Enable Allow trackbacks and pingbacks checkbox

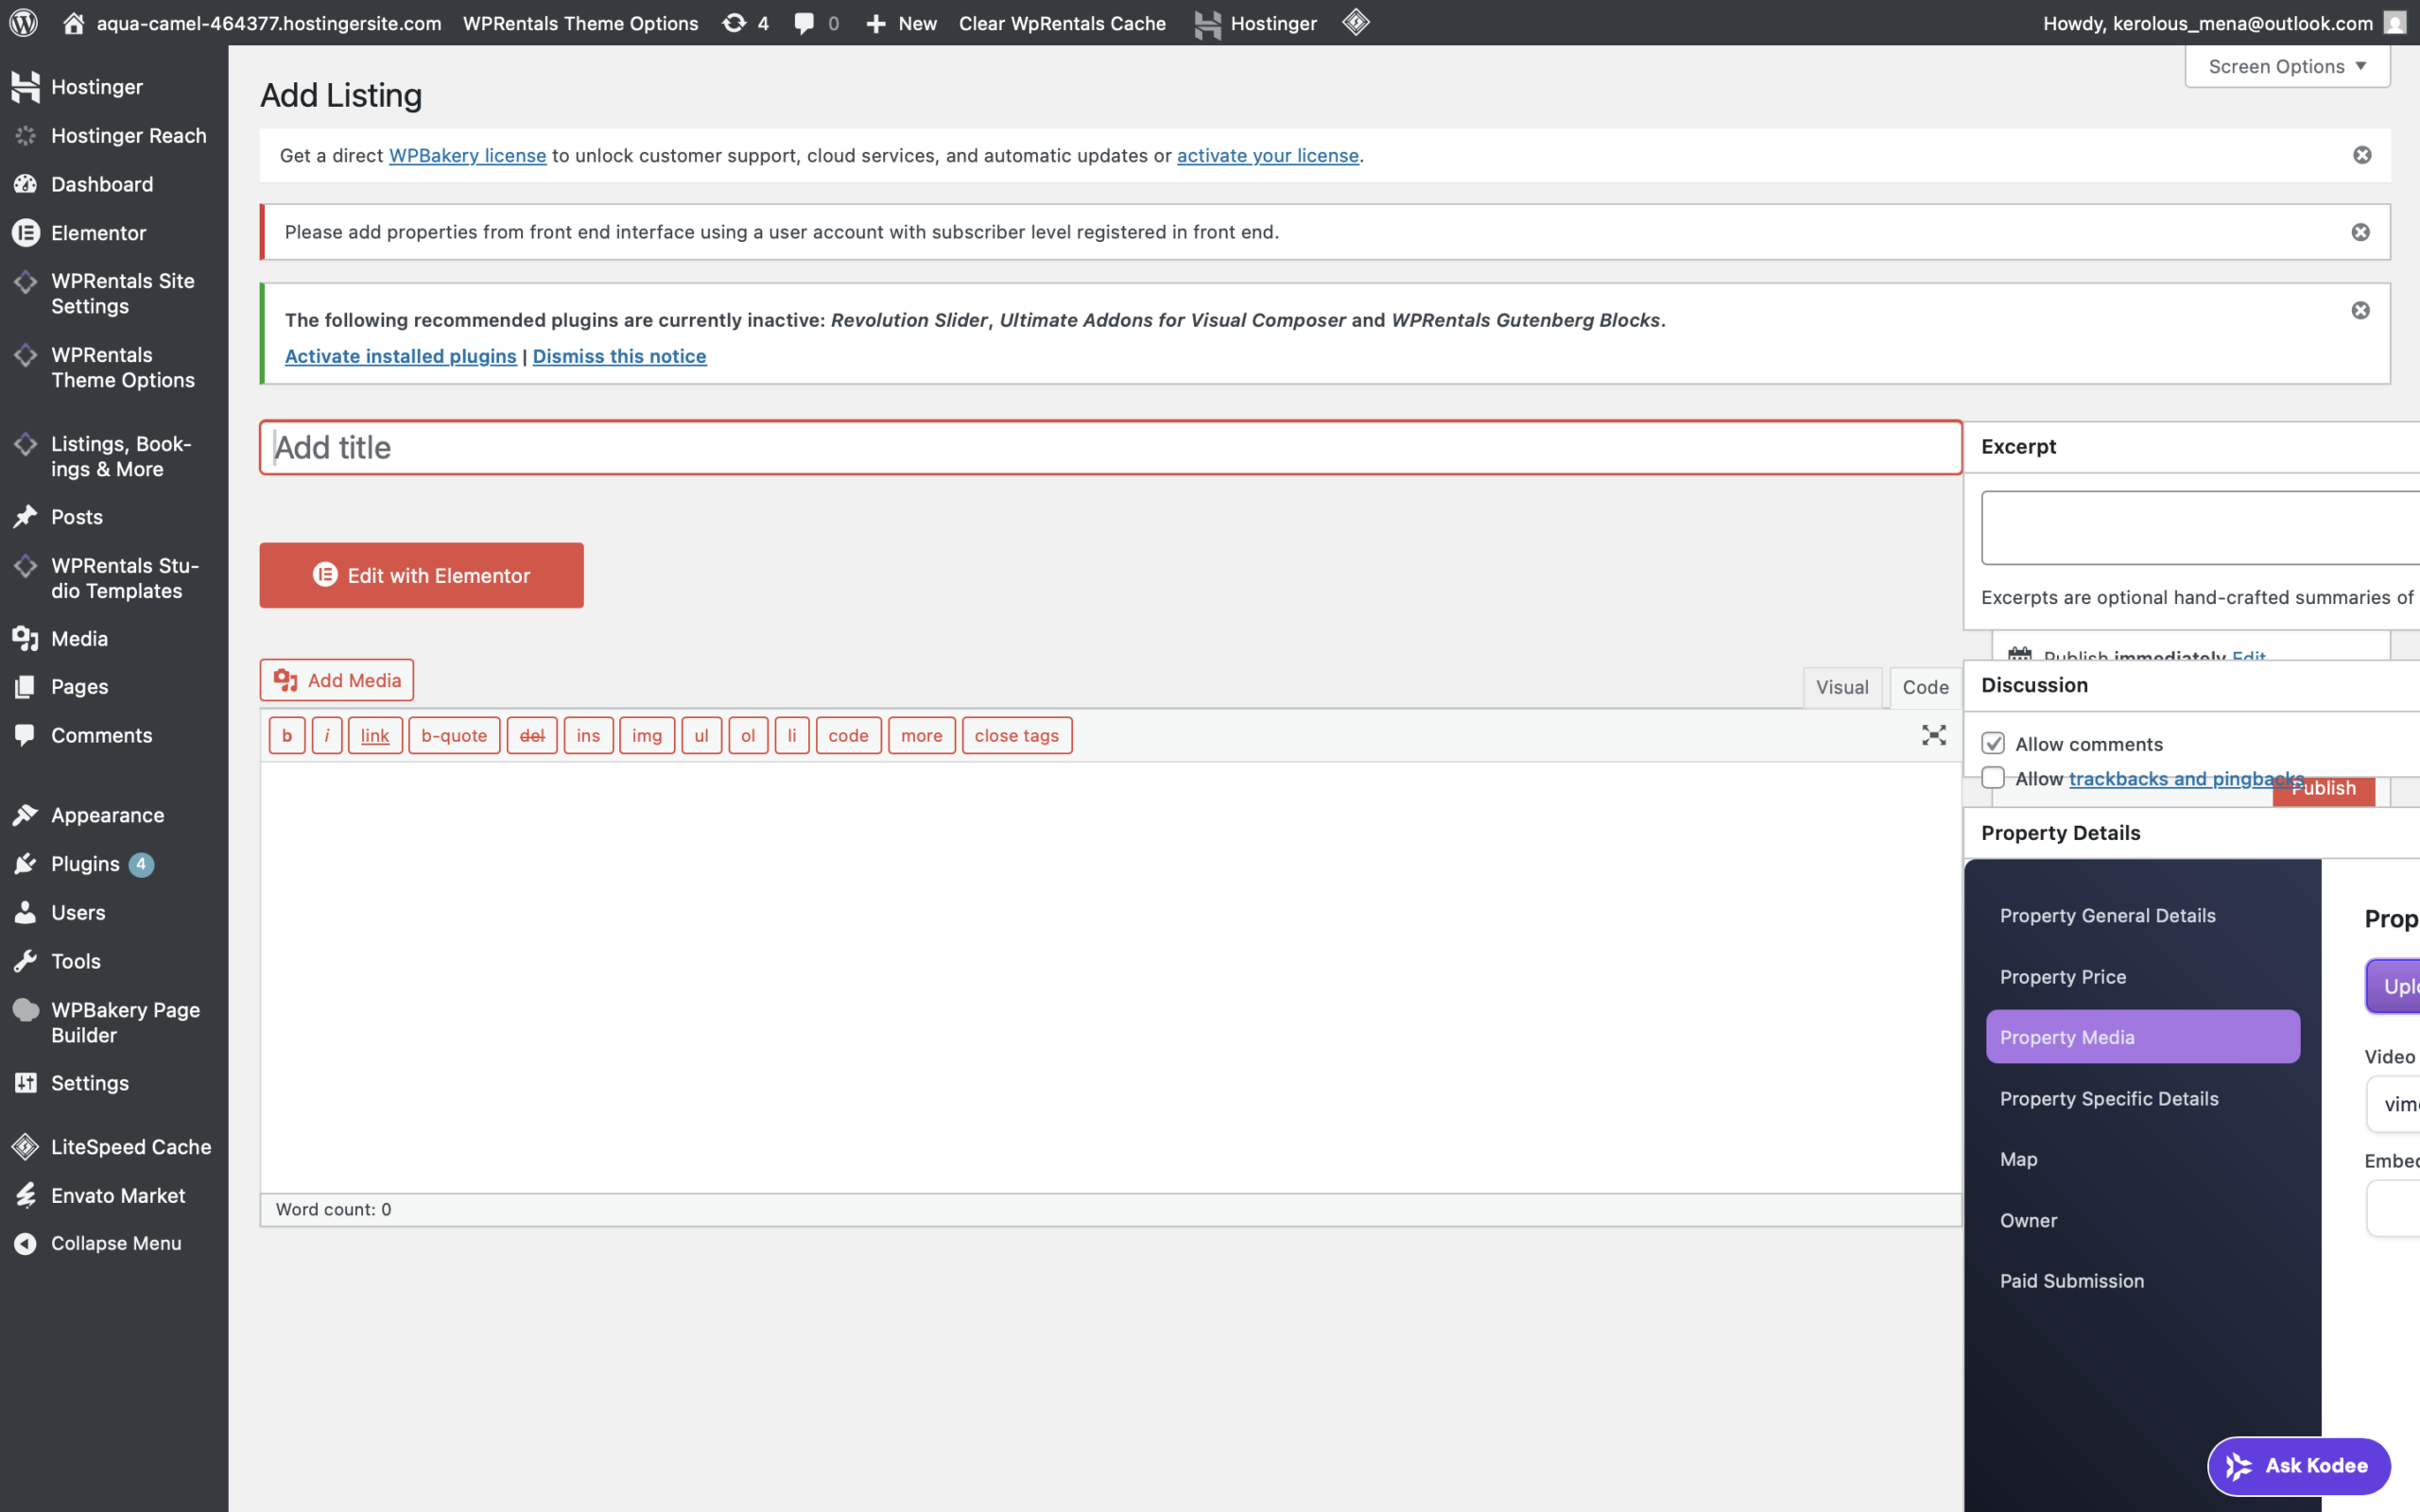coord(1993,778)
